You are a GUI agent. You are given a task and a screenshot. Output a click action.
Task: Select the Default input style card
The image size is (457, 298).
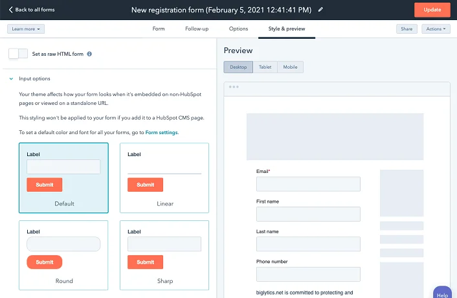click(x=63, y=178)
